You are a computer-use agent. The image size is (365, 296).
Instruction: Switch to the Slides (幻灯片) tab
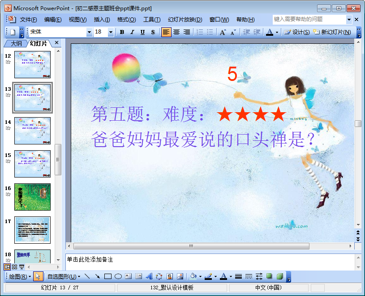pos(39,43)
